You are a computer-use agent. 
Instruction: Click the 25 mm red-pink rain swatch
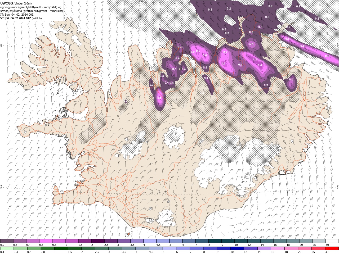point(318,248)
